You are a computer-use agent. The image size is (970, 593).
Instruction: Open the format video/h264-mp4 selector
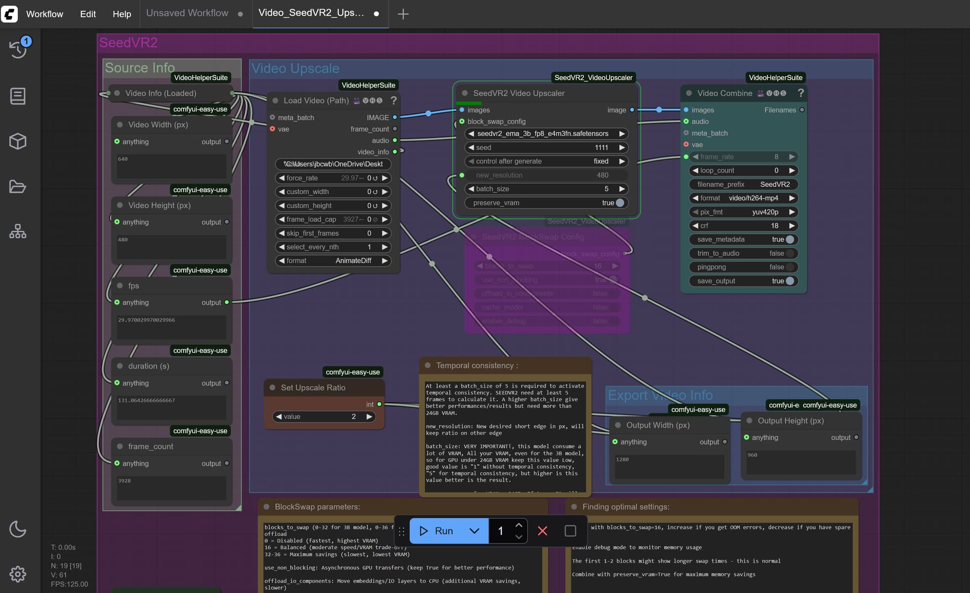pyautogui.click(x=743, y=198)
